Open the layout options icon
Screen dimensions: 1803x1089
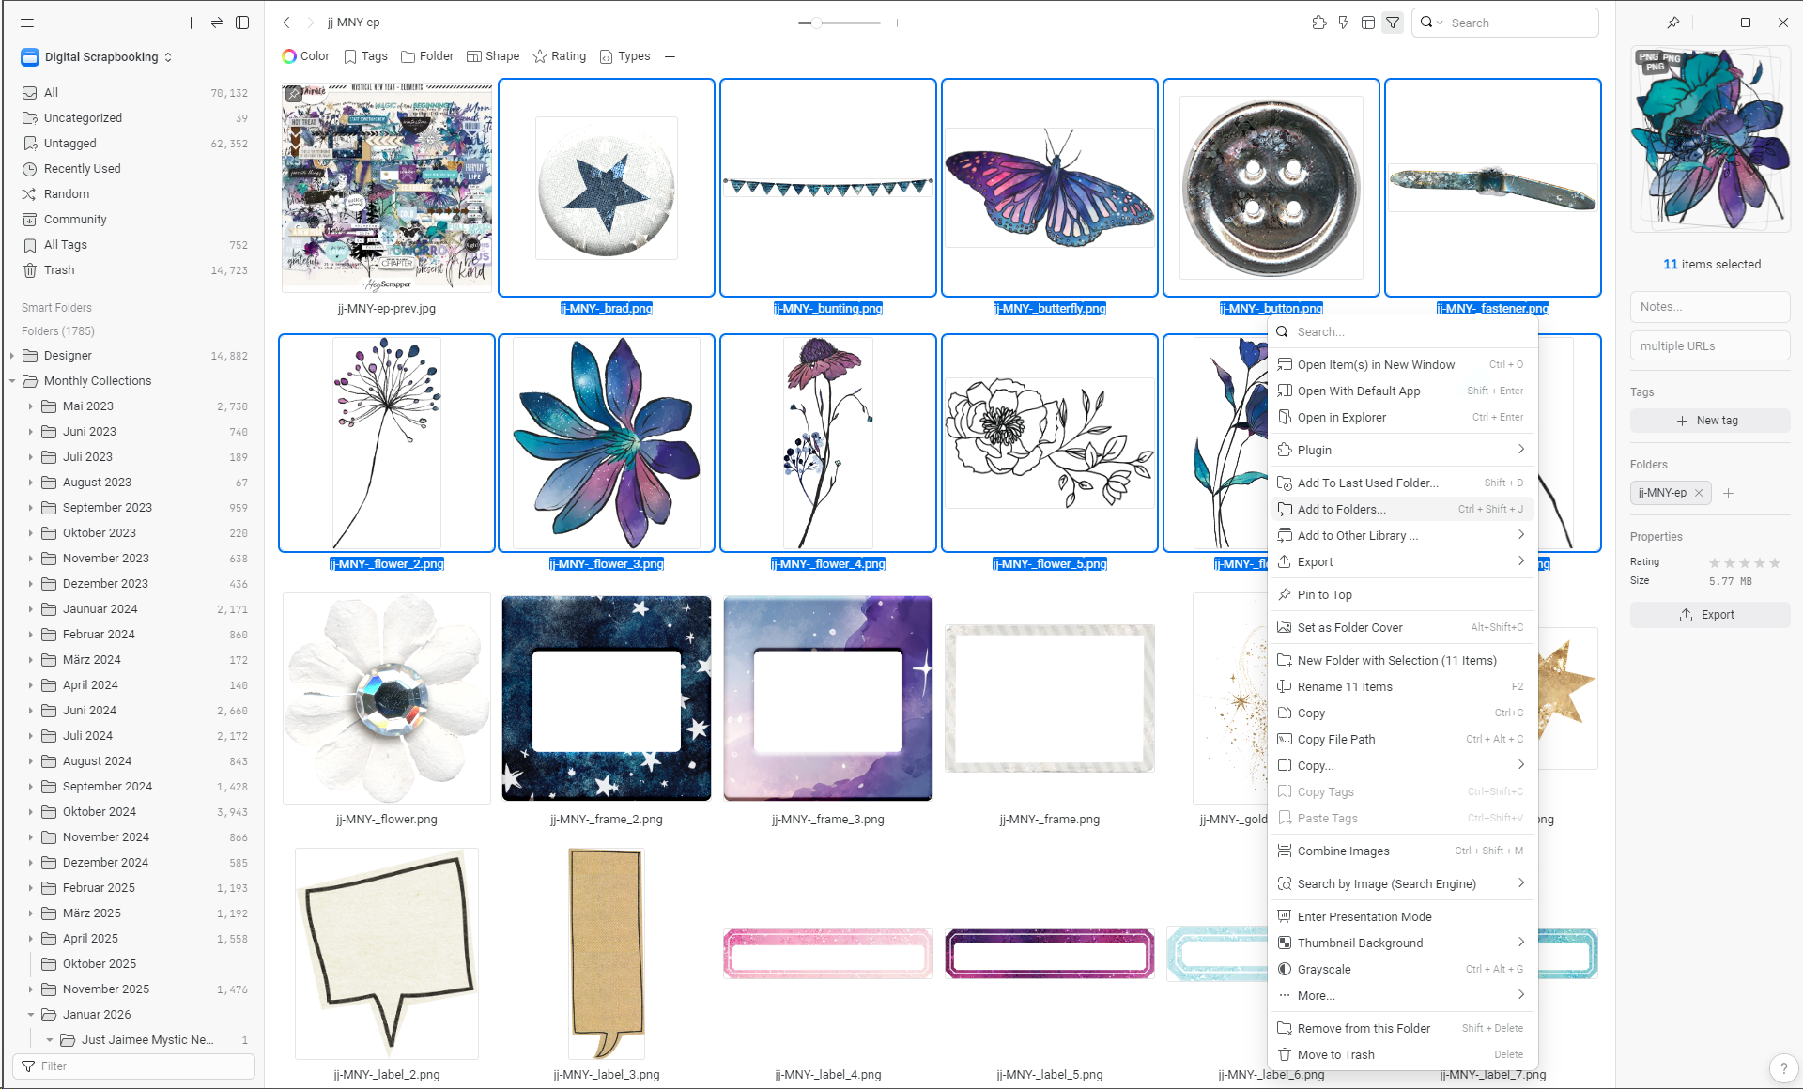point(1368,23)
